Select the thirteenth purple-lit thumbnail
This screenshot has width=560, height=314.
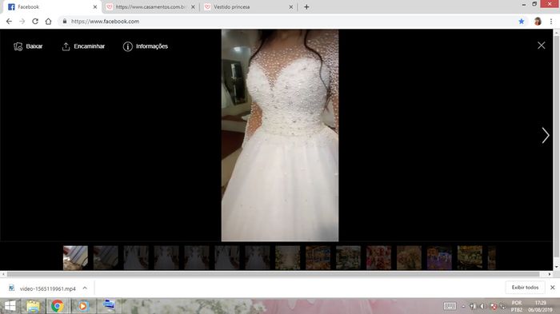(440, 257)
